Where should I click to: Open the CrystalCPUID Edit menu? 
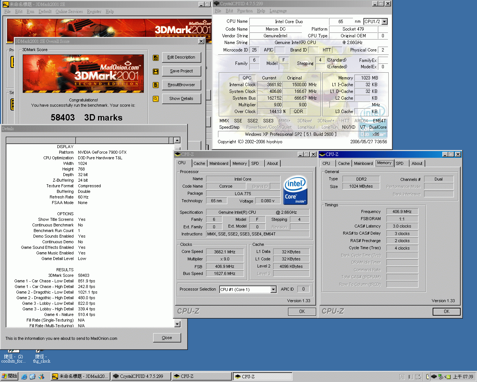click(x=230, y=11)
